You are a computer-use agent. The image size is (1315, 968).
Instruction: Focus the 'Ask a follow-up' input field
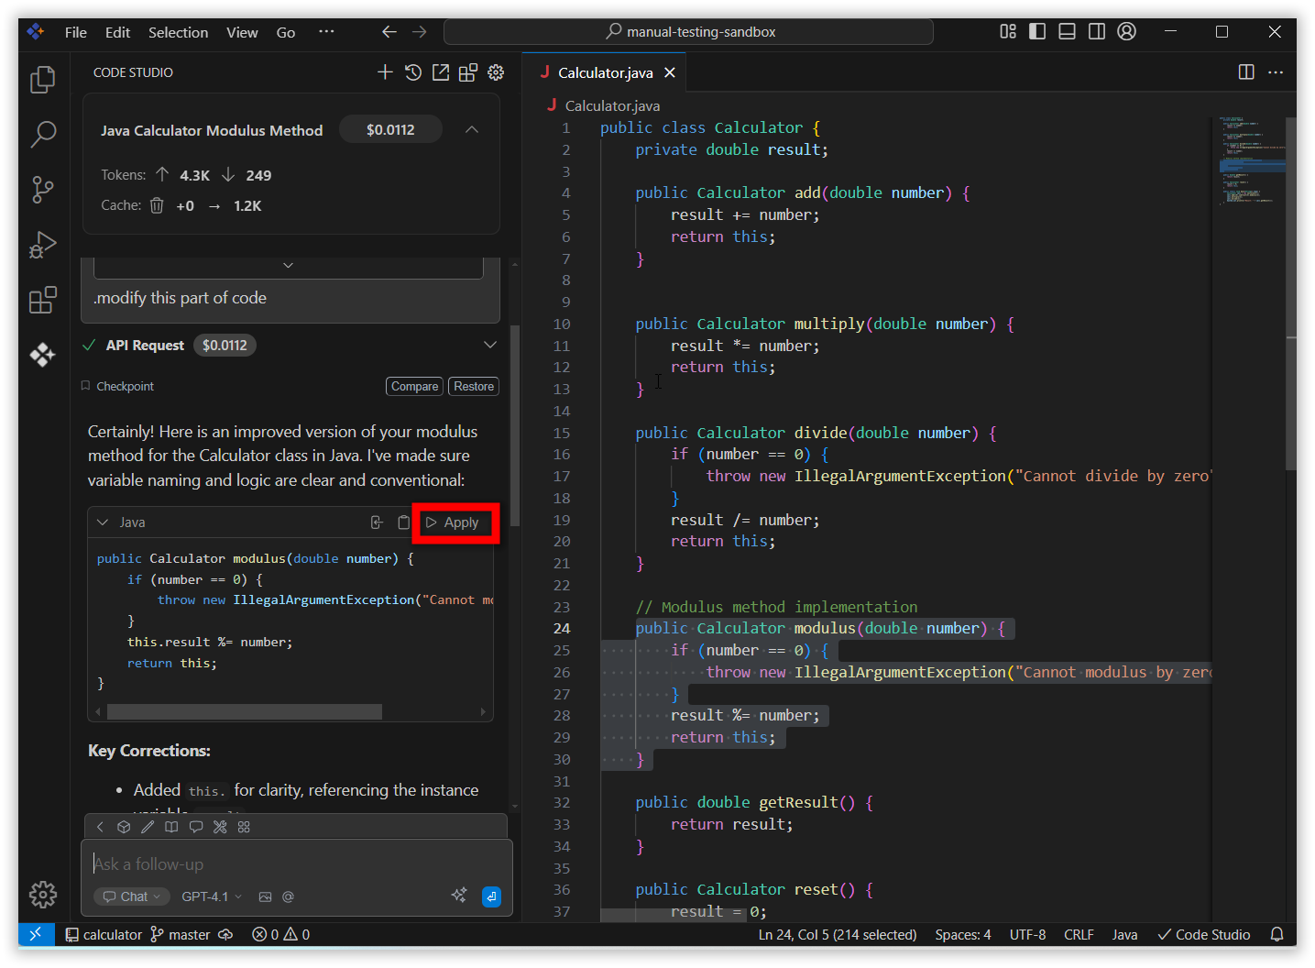click(x=295, y=863)
